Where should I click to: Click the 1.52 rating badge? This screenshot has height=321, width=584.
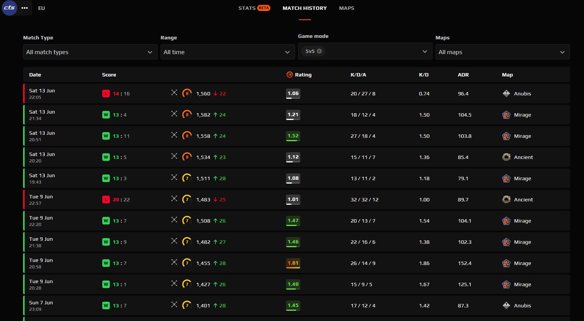293,136
